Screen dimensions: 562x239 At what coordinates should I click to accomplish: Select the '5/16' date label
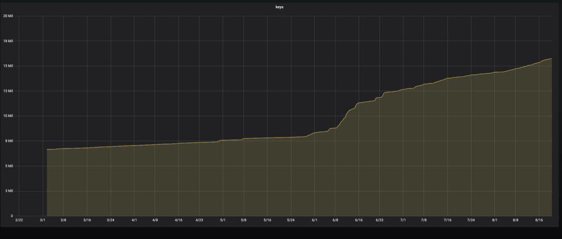point(267,220)
